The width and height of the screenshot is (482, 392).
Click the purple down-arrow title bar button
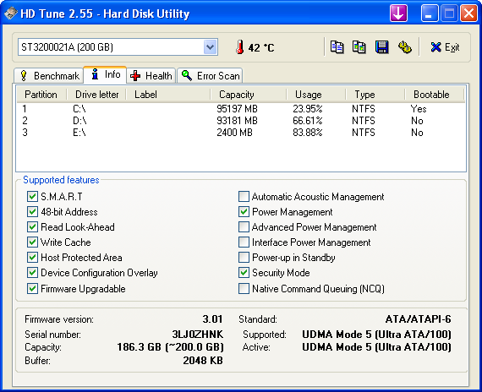[398, 14]
